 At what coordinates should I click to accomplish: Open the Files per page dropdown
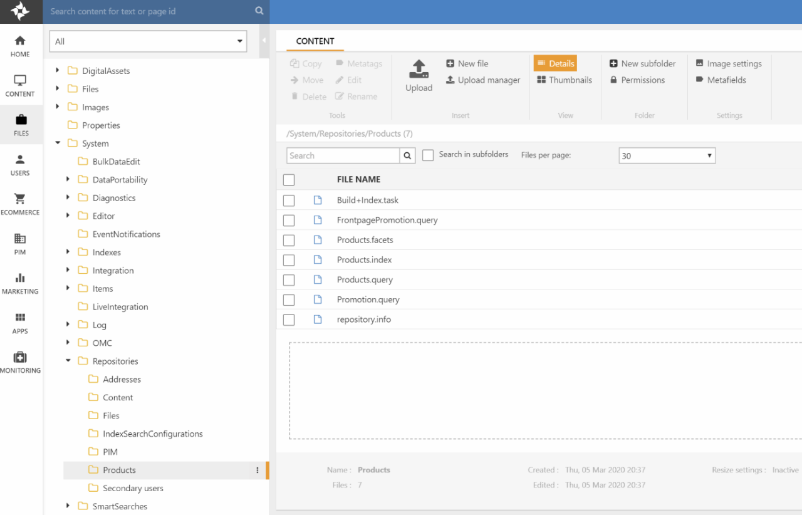pyautogui.click(x=667, y=155)
